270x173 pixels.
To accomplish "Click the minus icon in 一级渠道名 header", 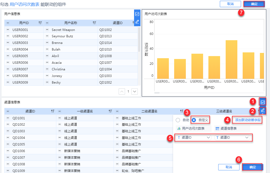I will coord(59,111).
